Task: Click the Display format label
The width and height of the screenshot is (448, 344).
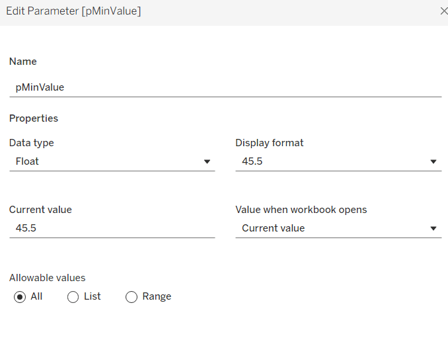Action: pyautogui.click(x=270, y=143)
